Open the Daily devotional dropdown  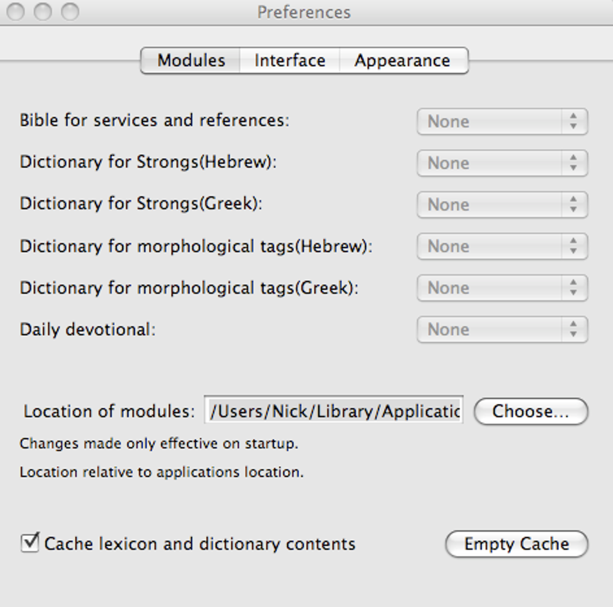(502, 329)
